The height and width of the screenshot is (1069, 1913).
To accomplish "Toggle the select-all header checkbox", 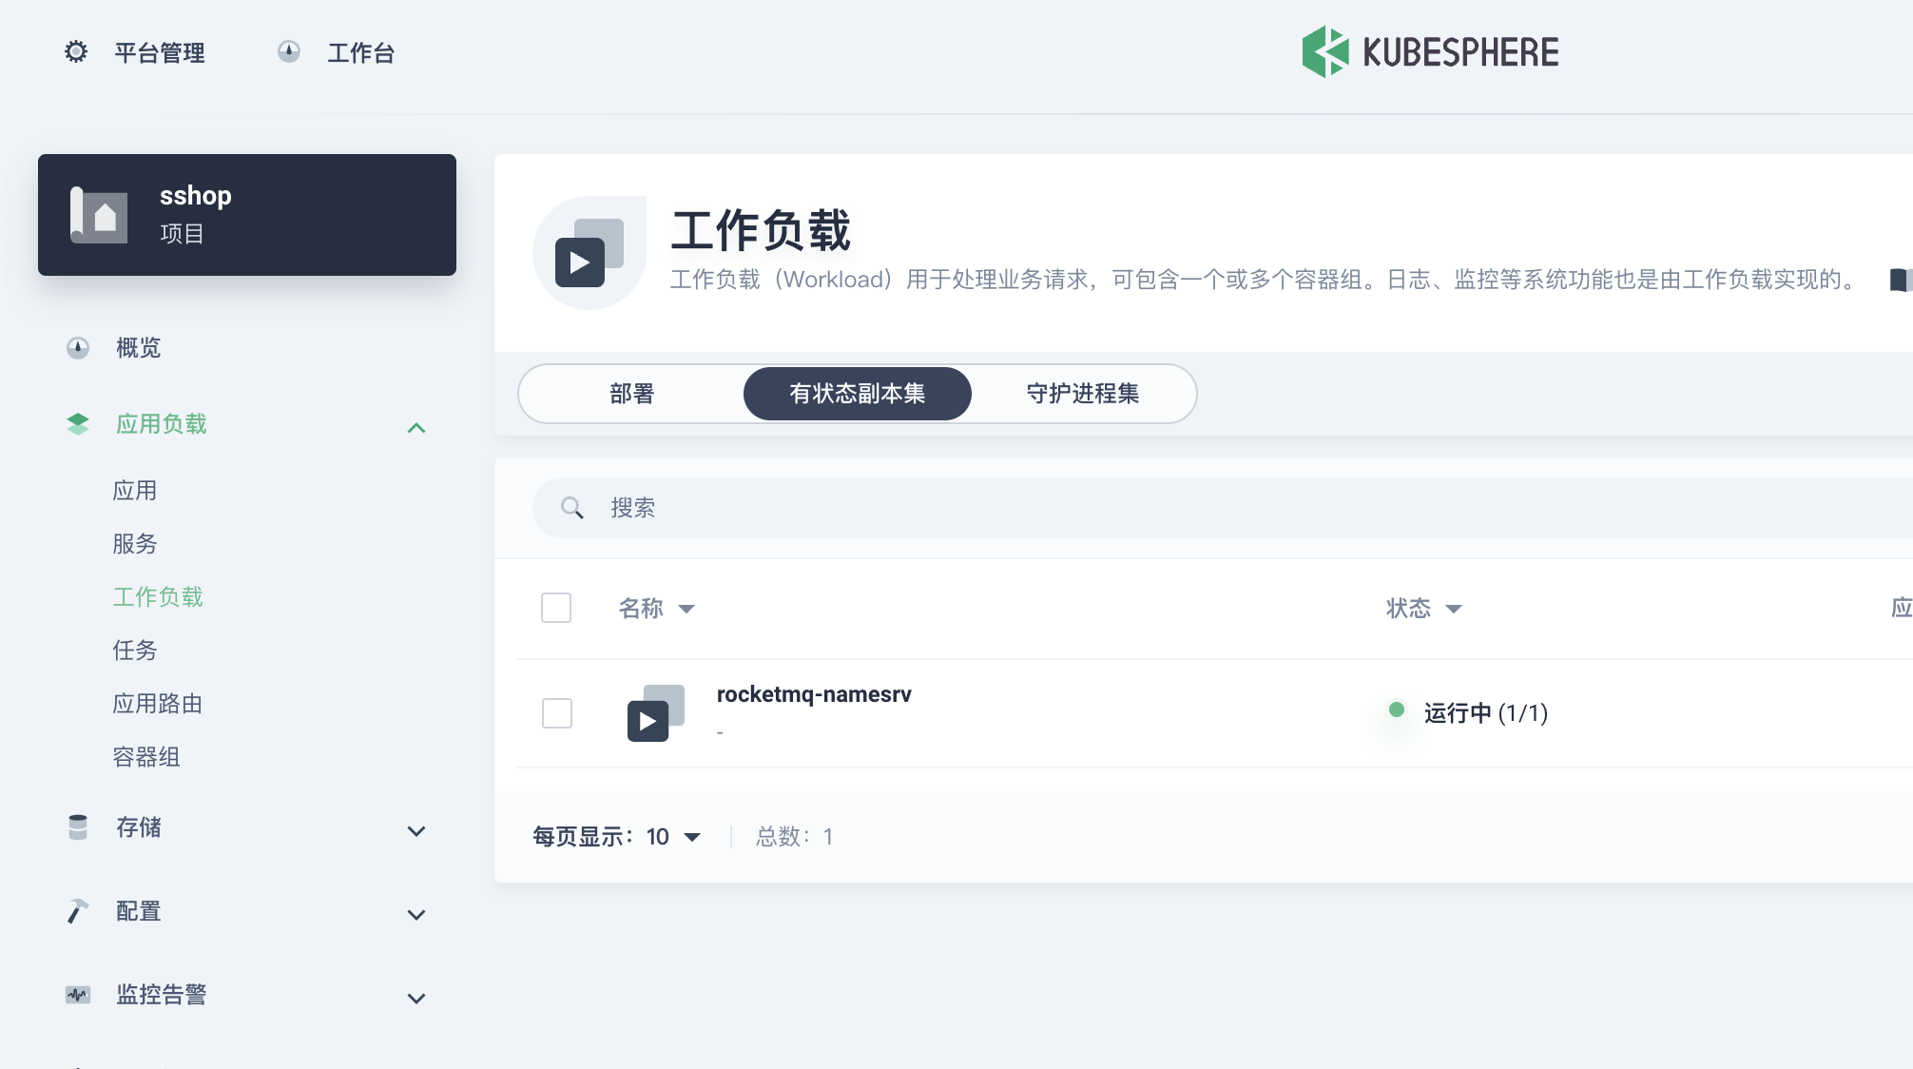I will [556, 608].
